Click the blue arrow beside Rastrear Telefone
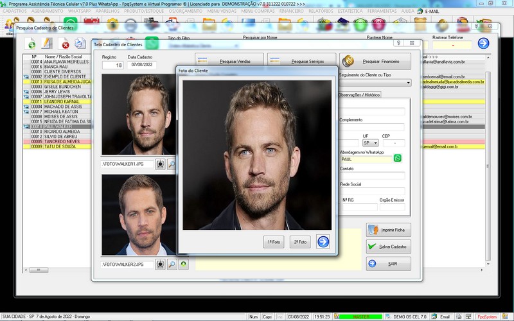Viewport: 514px width, 321px height. click(x=483, y=43)
